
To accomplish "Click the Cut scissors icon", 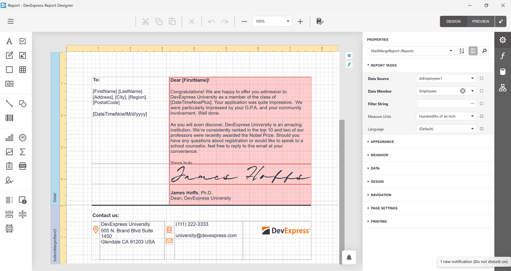I will [x=145, y=22].
